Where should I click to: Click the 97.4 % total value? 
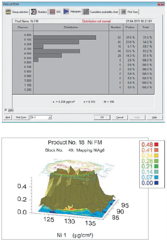click(147, 56)
